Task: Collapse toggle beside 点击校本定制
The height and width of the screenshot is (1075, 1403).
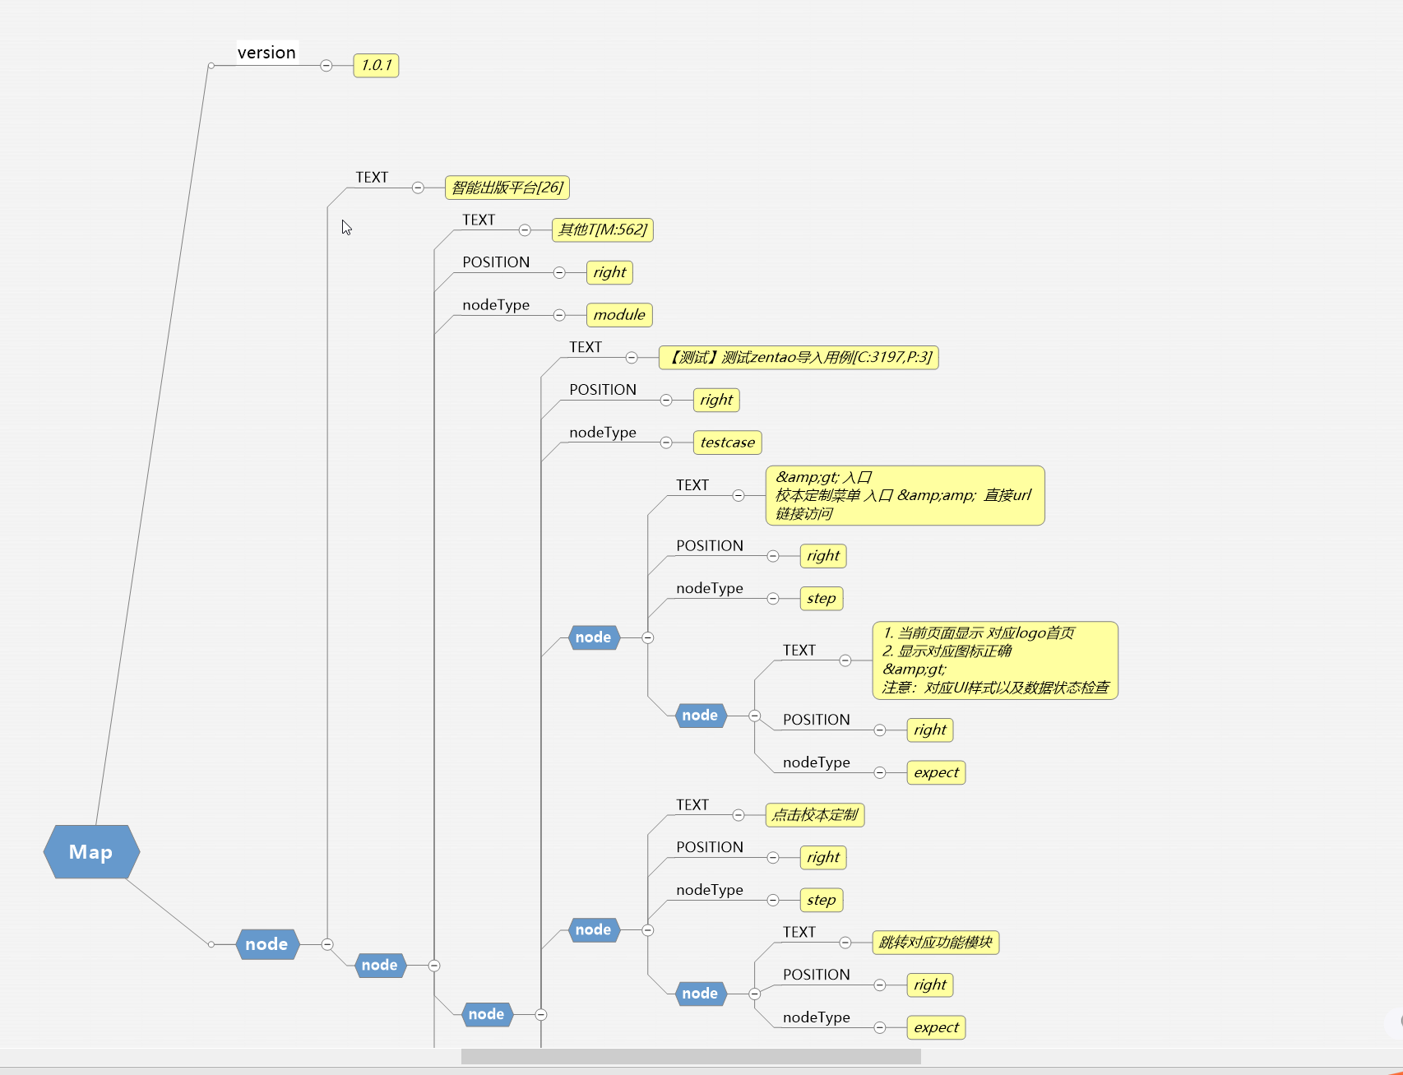Action: pyautogui.click(x=739, y=815)
